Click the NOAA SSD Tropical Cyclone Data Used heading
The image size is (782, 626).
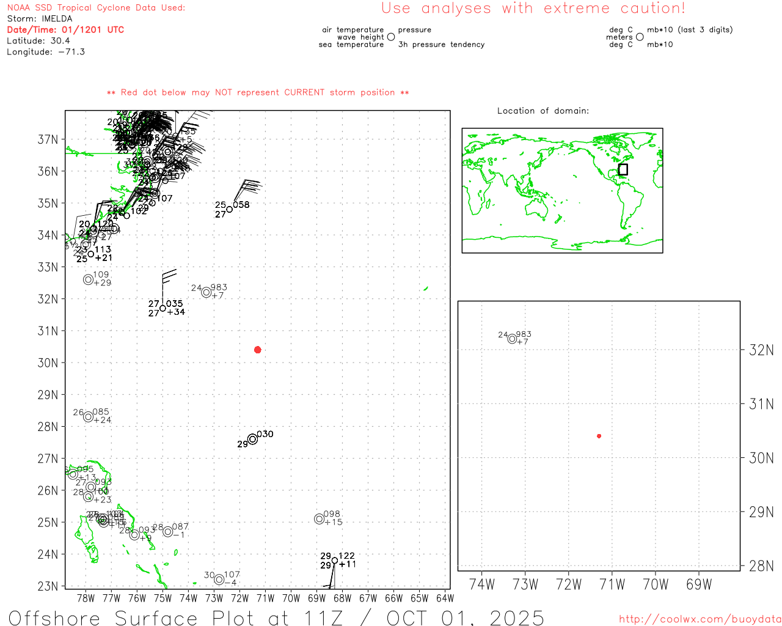tap(96, 8)
